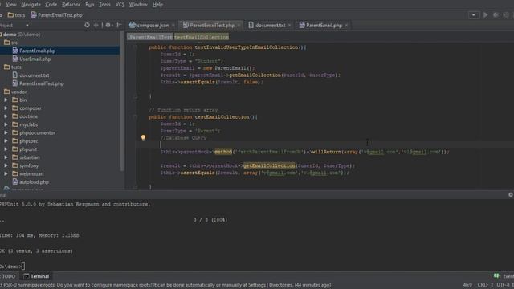Click the terminal command prompt input
The image size is (514, 289).
click(23, 266)
